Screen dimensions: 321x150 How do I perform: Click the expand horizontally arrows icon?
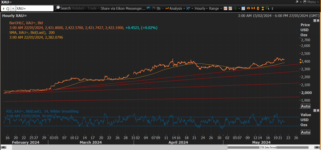click(x=248, y=9)
